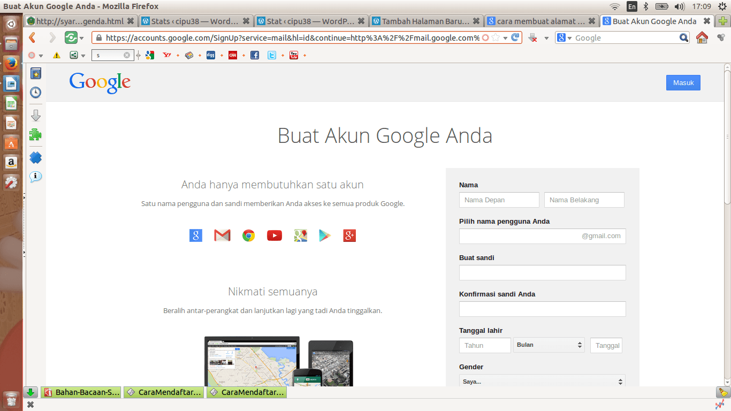This screenshot has width=731, height=411.
Task: Clear the small toolbar search field
Action: [127, 55]
